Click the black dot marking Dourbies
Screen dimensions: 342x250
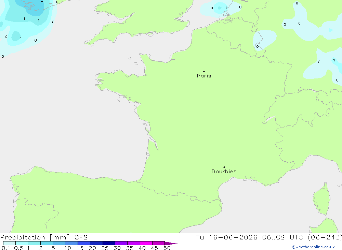pos(224,167)
